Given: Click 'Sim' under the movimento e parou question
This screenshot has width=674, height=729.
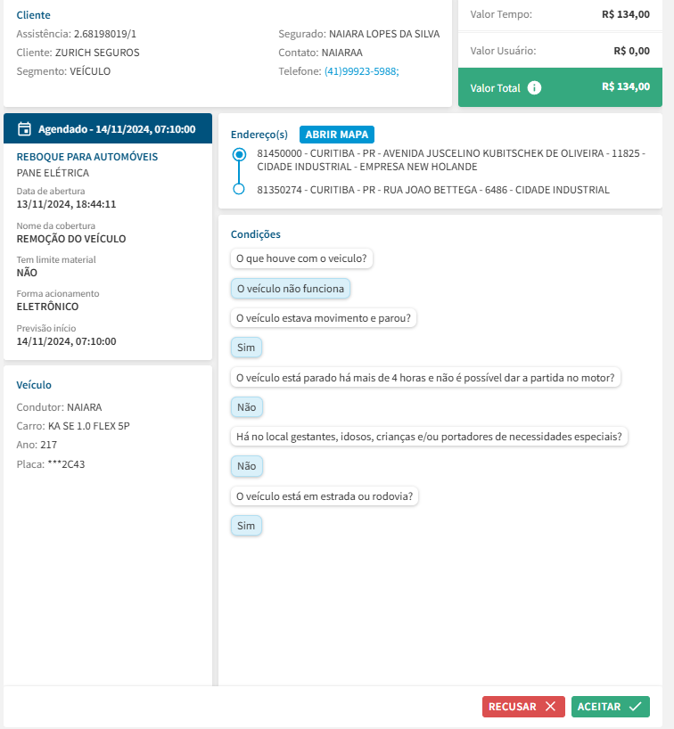Looking at the screenshot, I should pos(245,348).
